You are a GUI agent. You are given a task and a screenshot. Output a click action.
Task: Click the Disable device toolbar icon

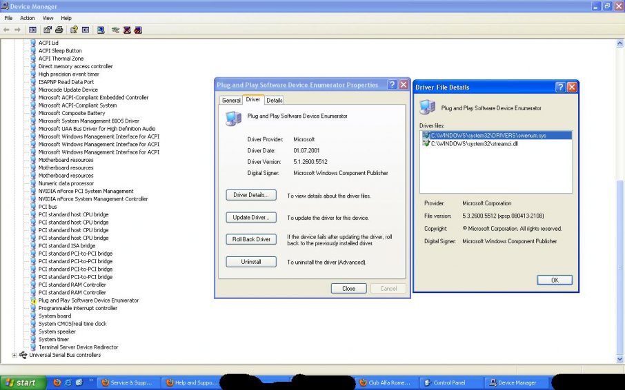click(x=138, y=30)
